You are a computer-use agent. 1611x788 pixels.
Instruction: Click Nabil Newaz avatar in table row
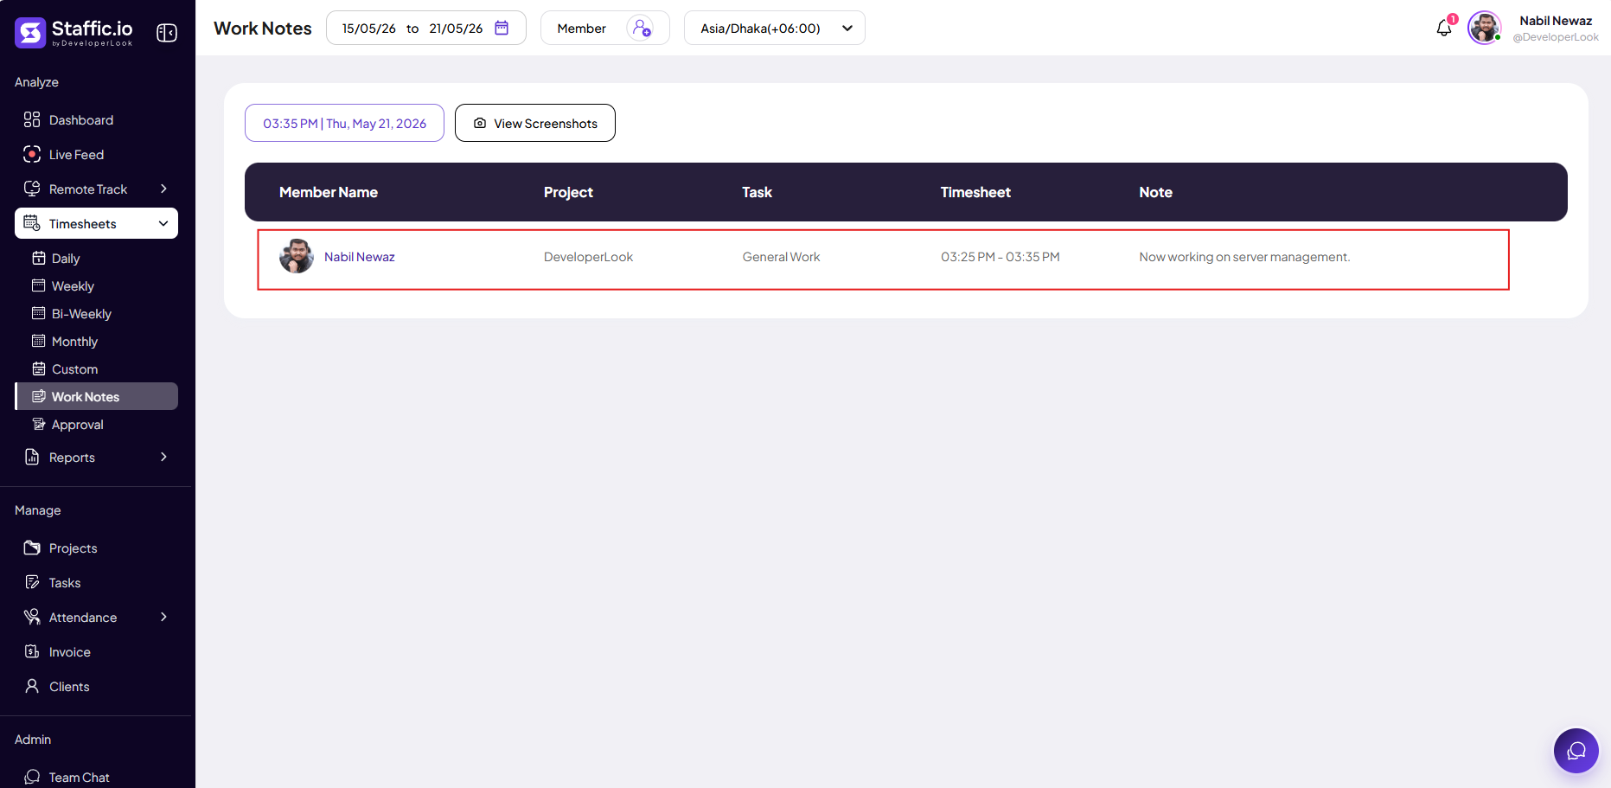297,256
